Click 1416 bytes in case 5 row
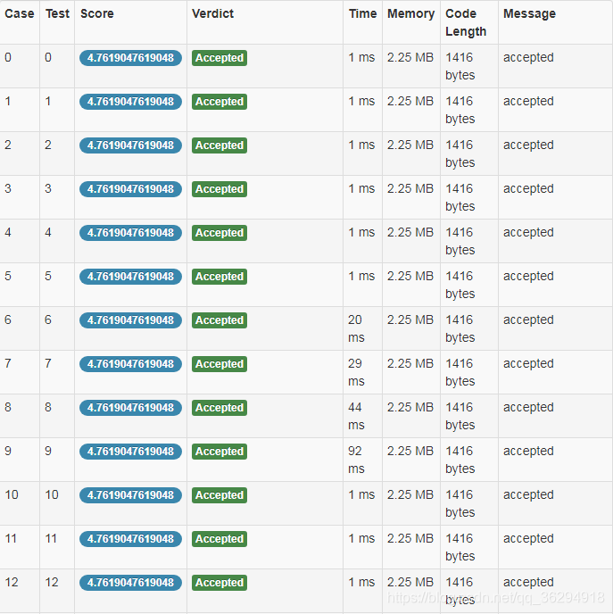 click(460, 285)
